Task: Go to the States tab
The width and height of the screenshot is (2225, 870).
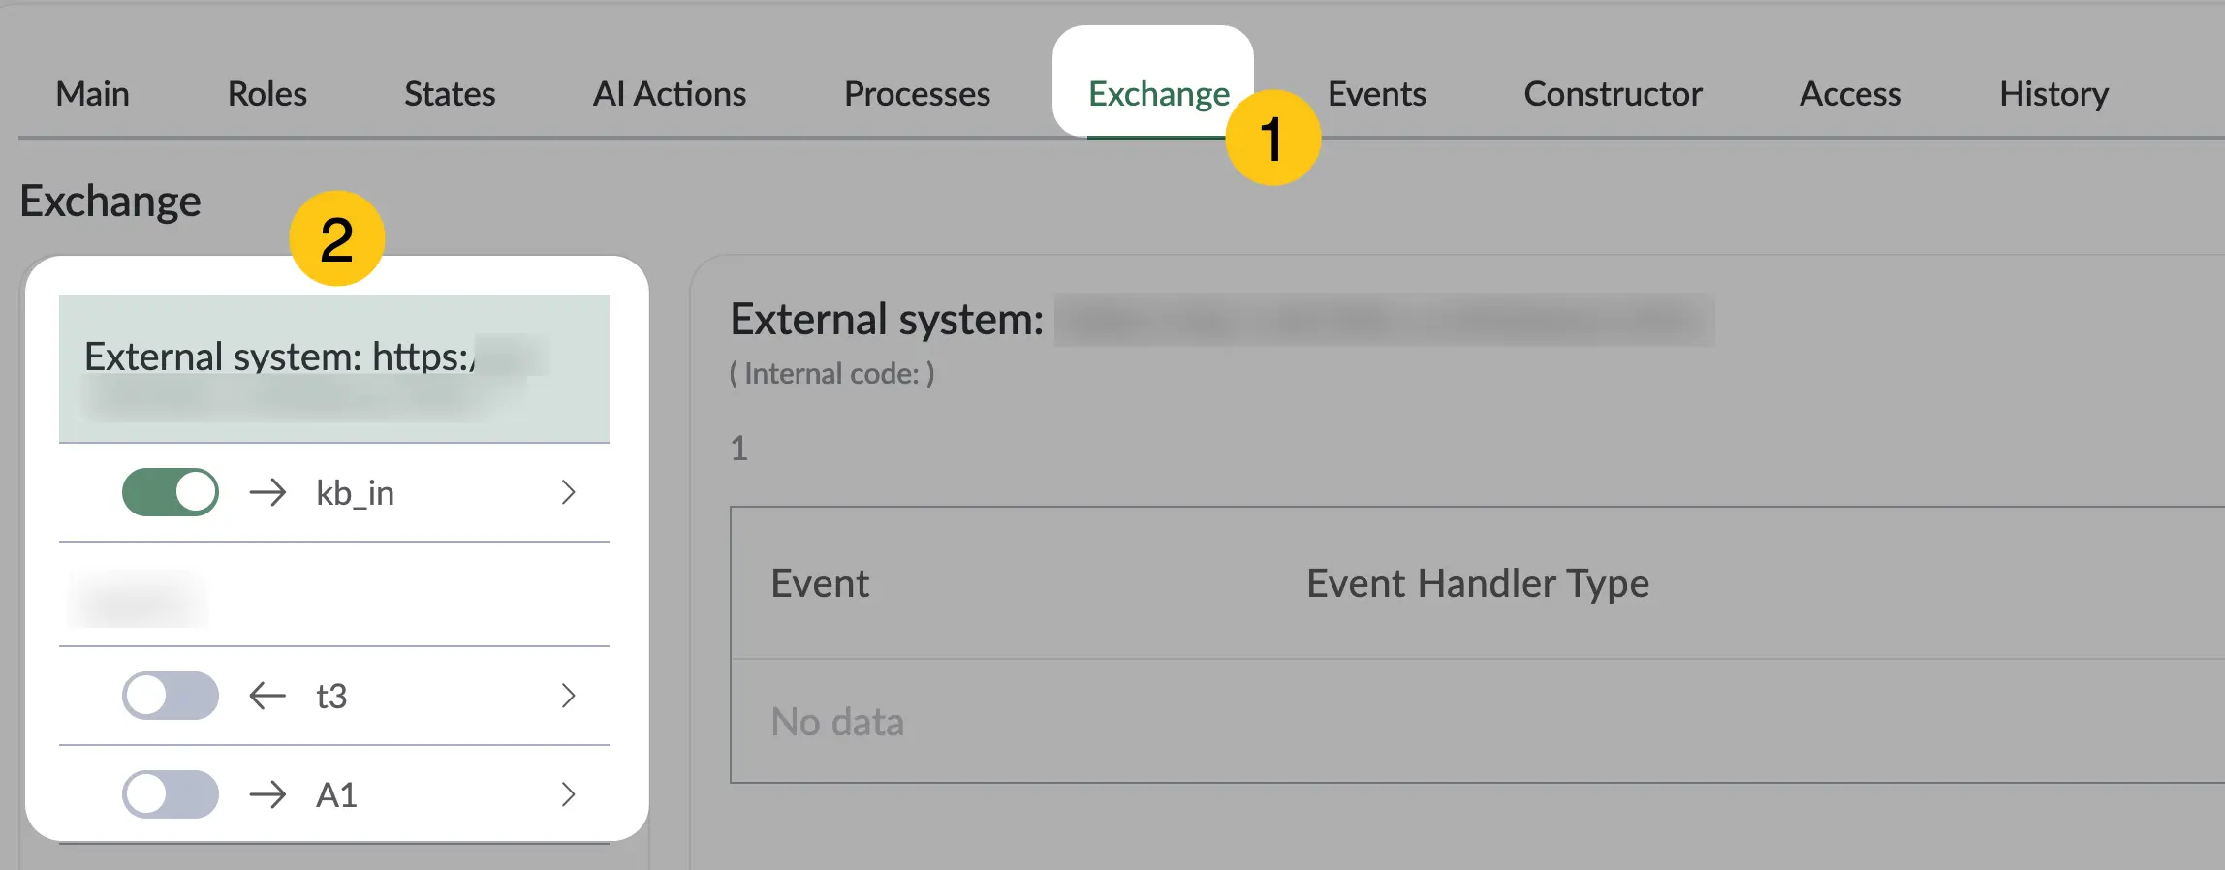Action: pyautogui.click(x=450, y=94)
